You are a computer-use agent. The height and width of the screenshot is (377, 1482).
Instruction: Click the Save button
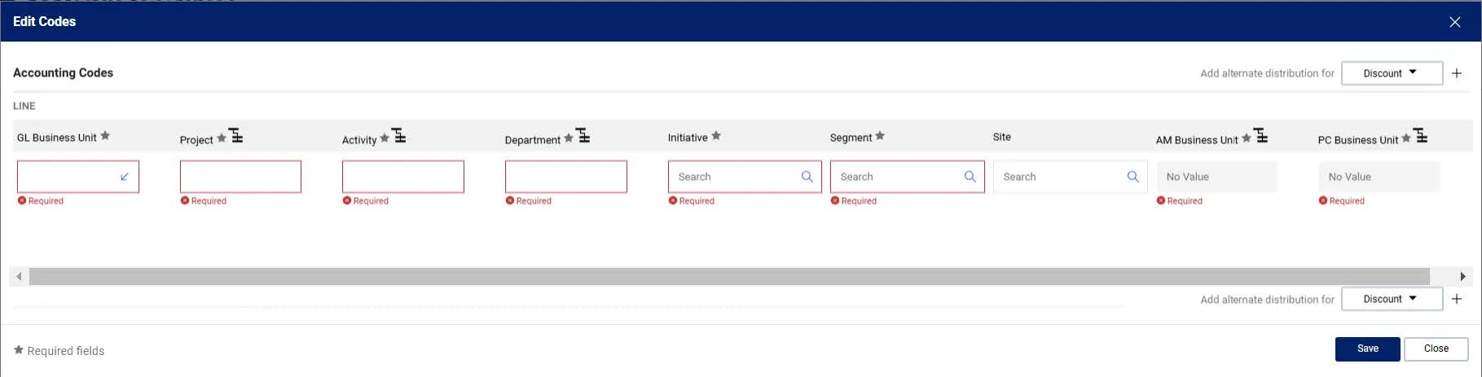coord(1367,349)
